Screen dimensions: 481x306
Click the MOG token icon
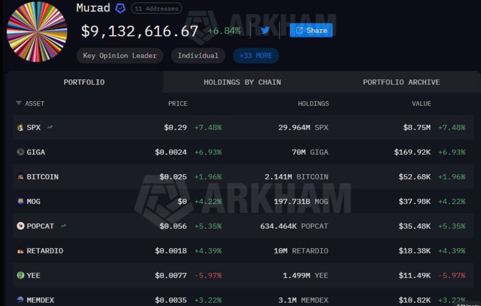point(20,201)
